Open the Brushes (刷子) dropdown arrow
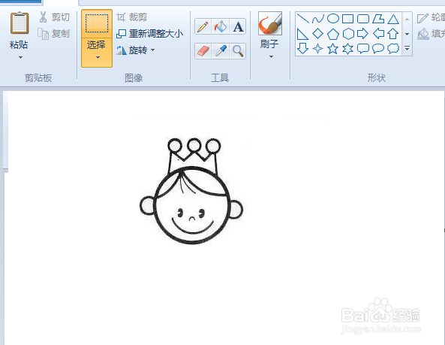The height and width of the screenshot is (345, 445). 271,57
